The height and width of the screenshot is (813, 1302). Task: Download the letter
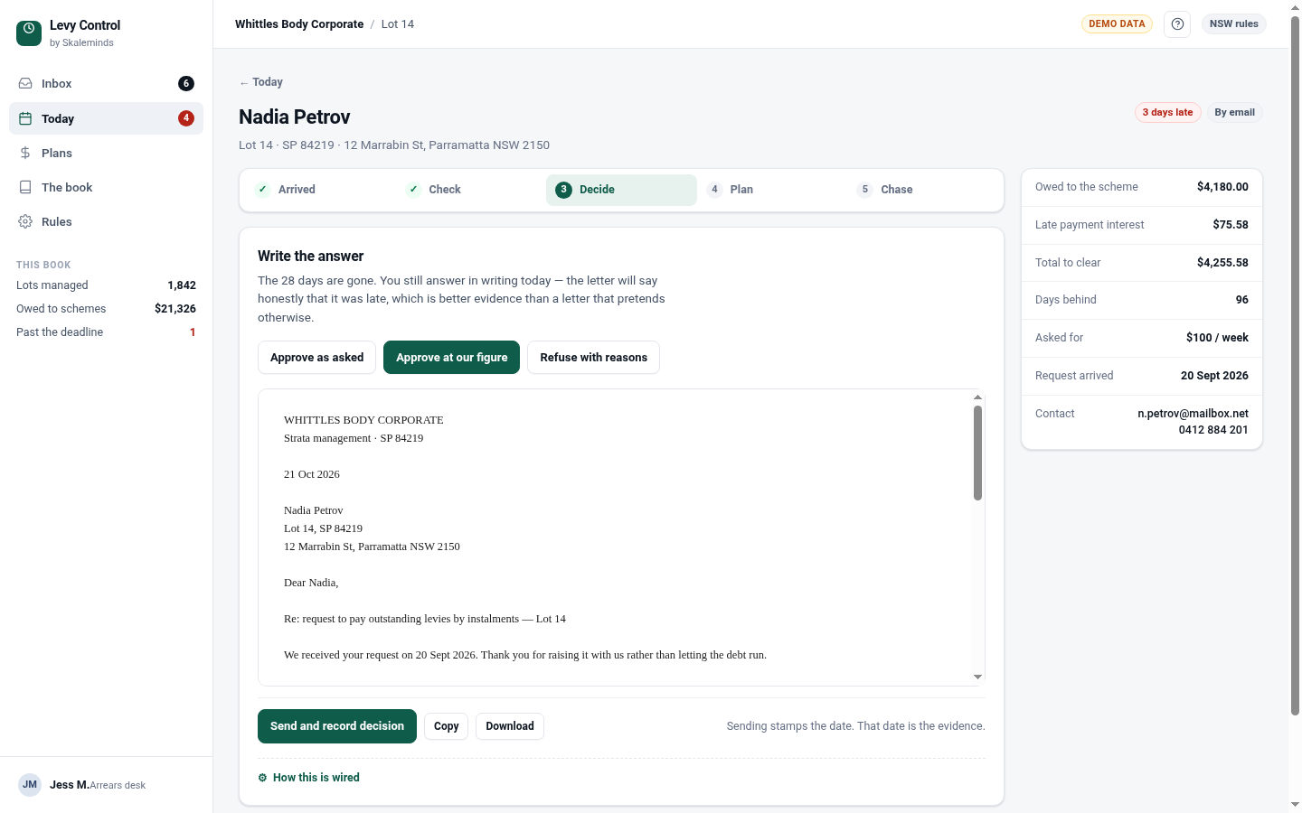(510, 726)
